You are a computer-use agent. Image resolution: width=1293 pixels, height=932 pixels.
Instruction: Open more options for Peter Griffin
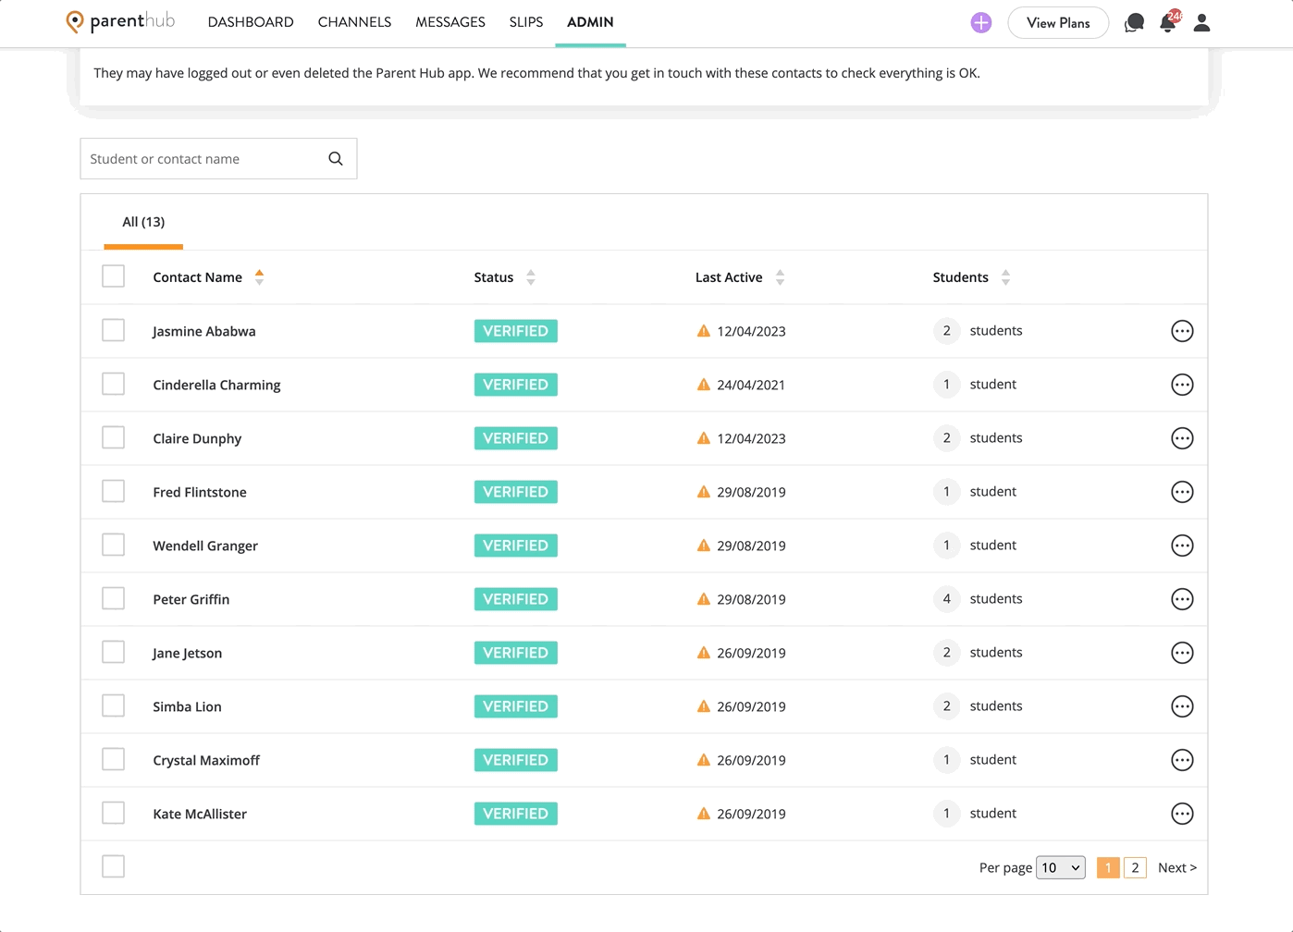point(1182,599)
